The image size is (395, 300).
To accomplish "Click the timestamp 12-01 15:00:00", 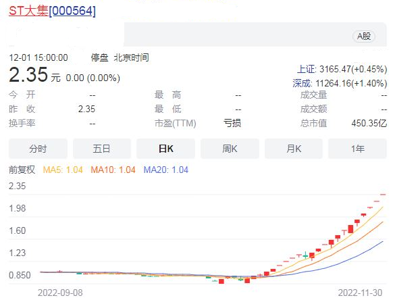I will point(38,57).
